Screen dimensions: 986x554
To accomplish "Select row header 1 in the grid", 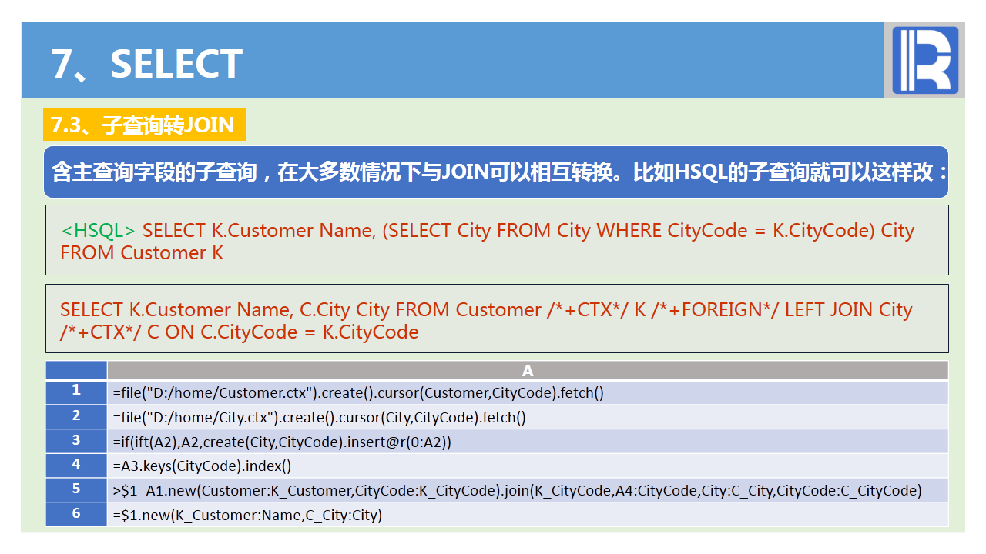I will (x=76, y=392).
